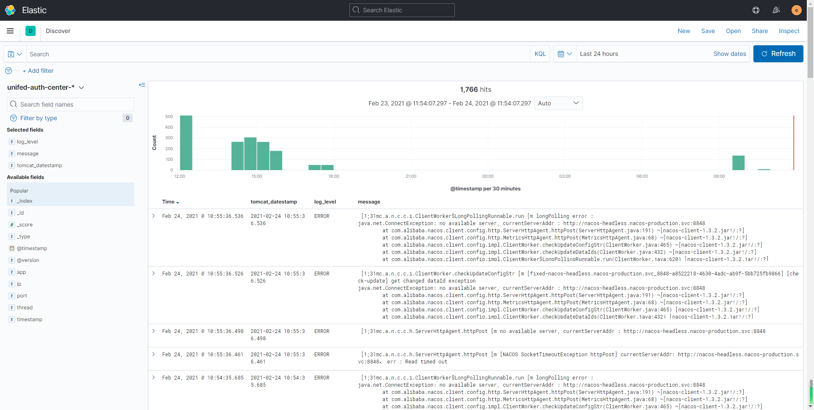The width and height of the screenshot is (814, 410).
Task: Open the saved query menu icon
Action: (15, 54)
